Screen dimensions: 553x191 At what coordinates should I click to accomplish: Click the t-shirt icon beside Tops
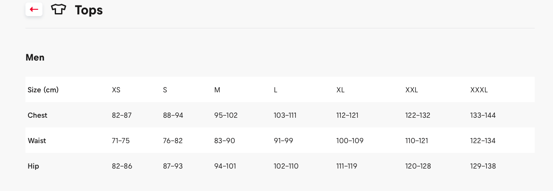coord(59,9)
